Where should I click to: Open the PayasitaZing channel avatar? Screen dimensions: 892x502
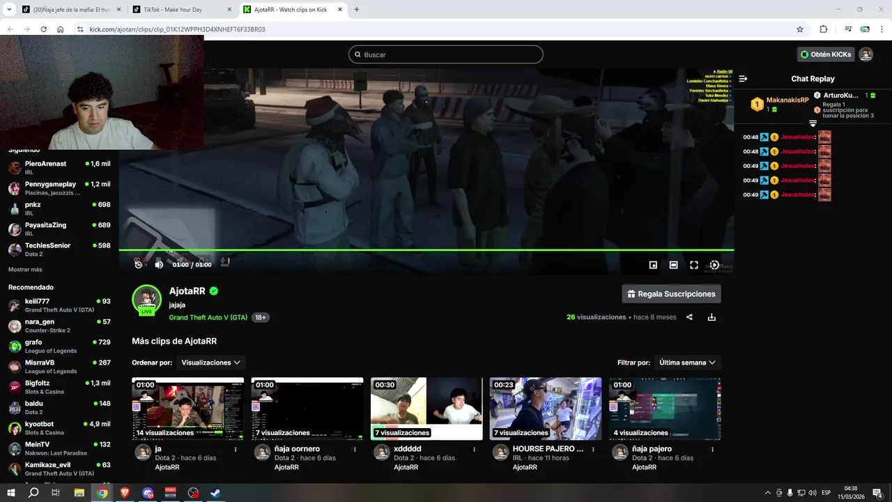click(14, 229)
